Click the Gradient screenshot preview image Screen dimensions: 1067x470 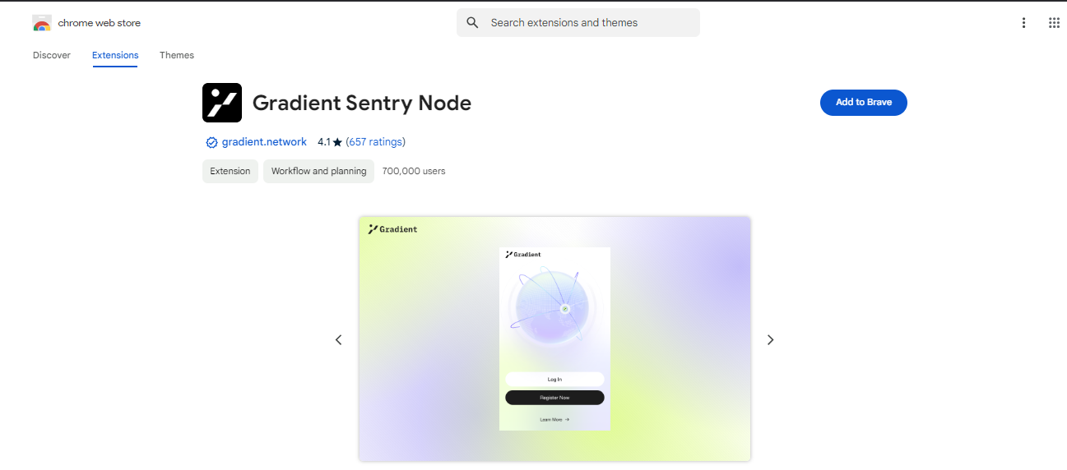tap(554, 339)
